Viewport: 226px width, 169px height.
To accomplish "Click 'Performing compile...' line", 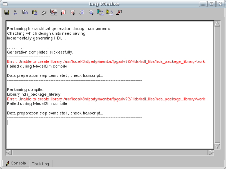I will pos(26,89).
